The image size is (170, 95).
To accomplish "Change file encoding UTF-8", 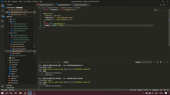I will (146, 90).
